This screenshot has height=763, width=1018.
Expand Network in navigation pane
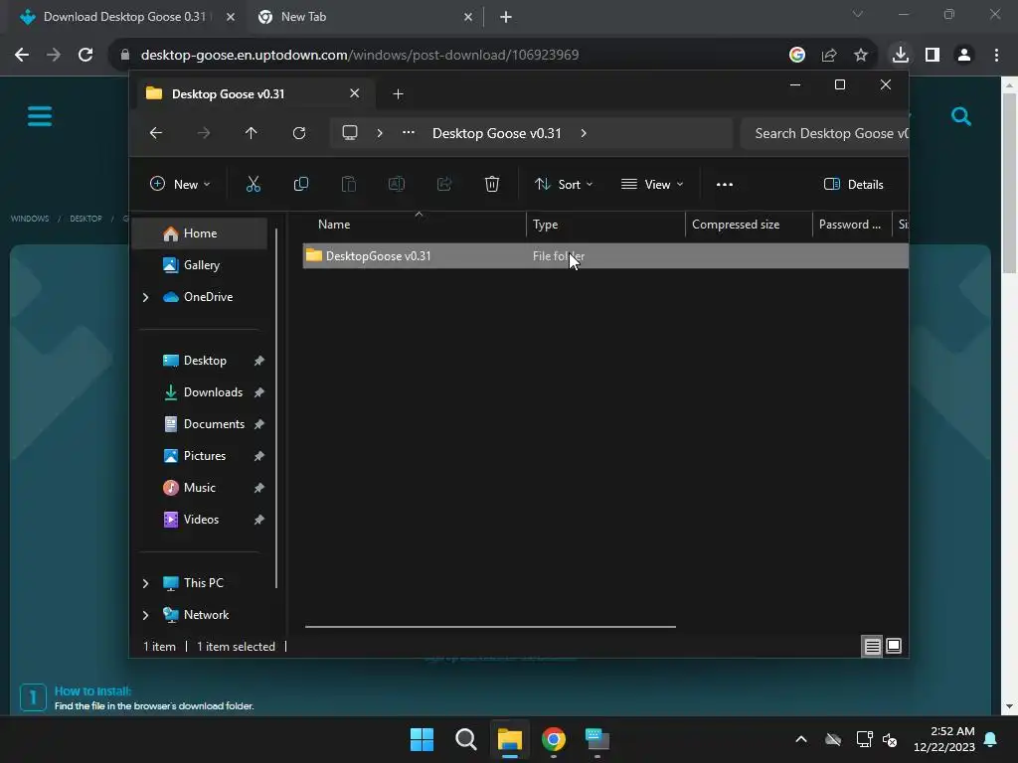pyautogui.click(x=145, y=615)
